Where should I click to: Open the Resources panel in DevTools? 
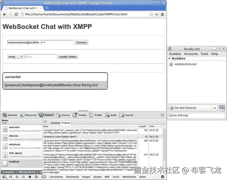(x=28, y=115)
